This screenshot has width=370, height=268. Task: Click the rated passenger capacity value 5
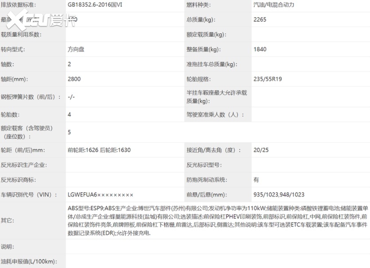(x=70, y=132)
